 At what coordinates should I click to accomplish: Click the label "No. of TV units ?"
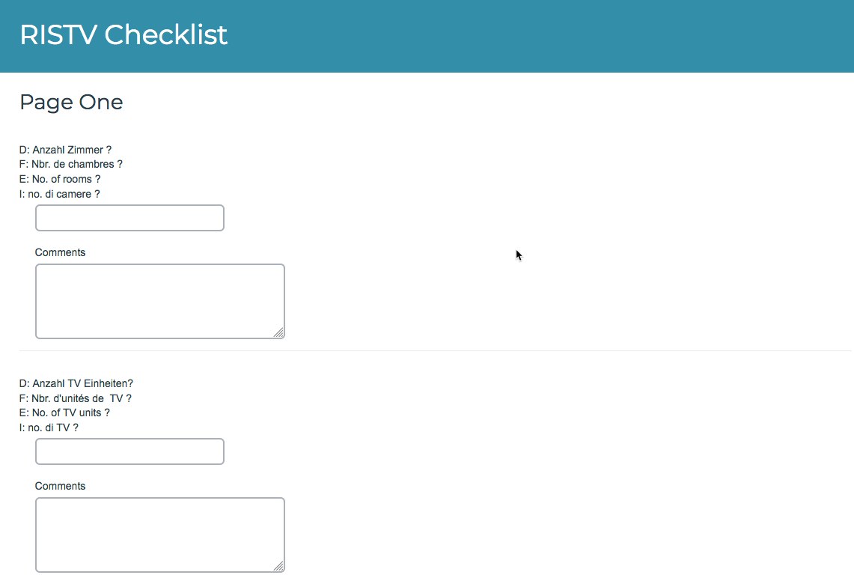[64, 413]
